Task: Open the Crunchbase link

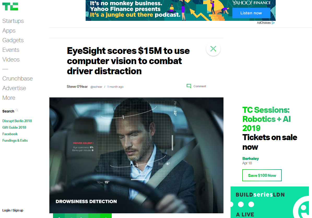Action: [x=17, y=79]
